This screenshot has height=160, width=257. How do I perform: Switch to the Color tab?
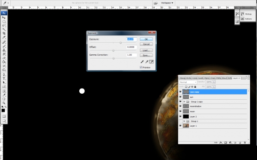click(x=194, y=78)
